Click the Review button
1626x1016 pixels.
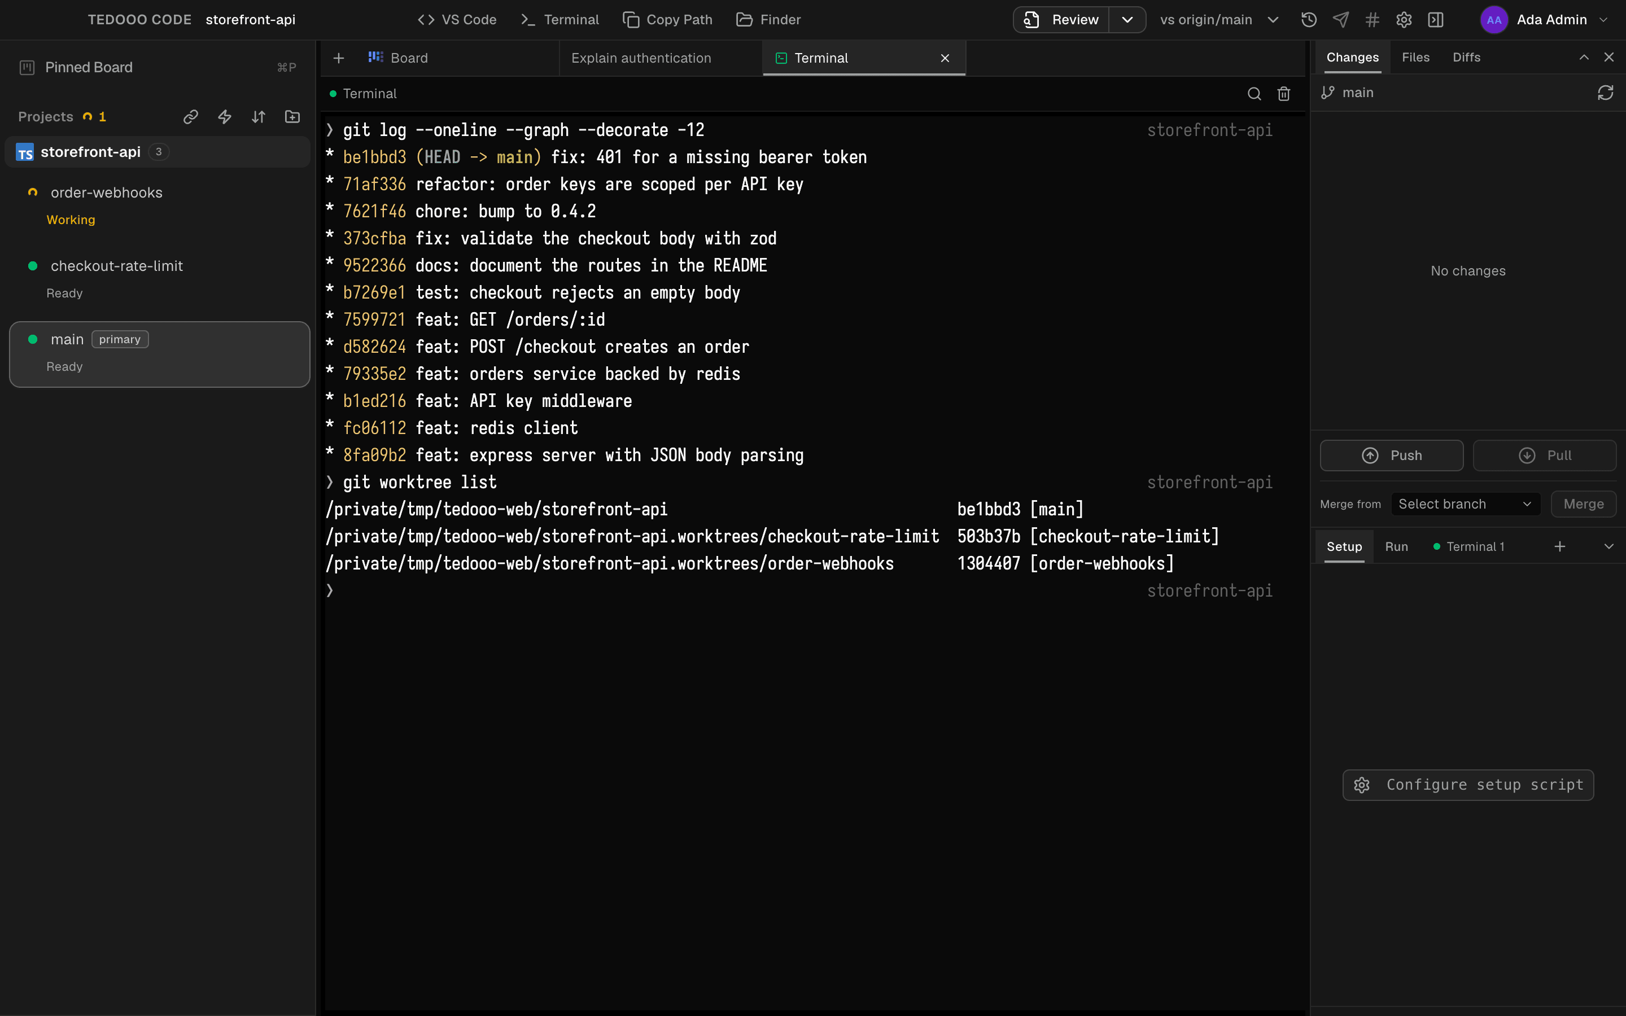1061,20
